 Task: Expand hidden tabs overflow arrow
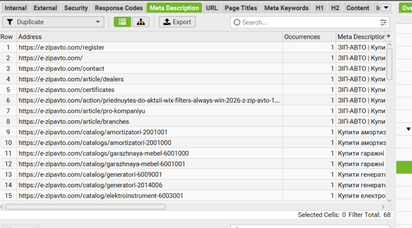click(x=386, y=7)
